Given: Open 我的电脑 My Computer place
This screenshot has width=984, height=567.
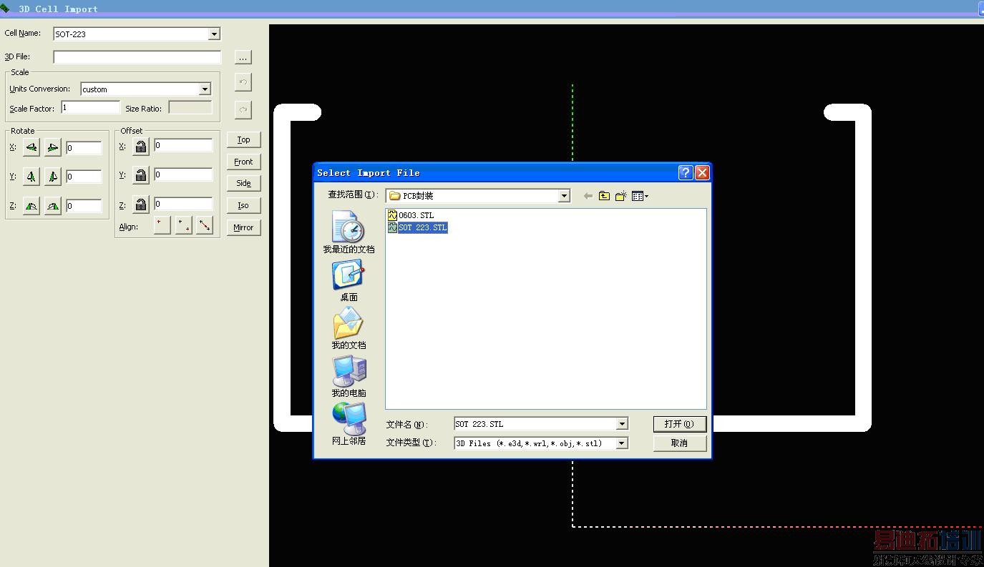Looking at the screenshot, I should point(349,377).
